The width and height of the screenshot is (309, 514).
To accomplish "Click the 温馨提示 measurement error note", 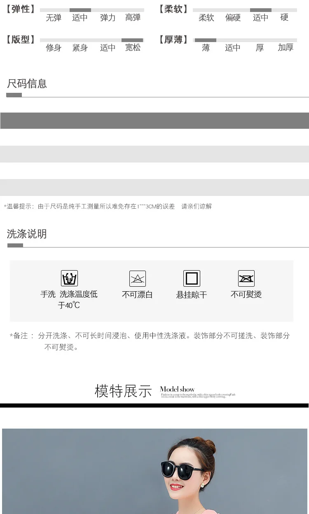I will click(x=108, y=206).
